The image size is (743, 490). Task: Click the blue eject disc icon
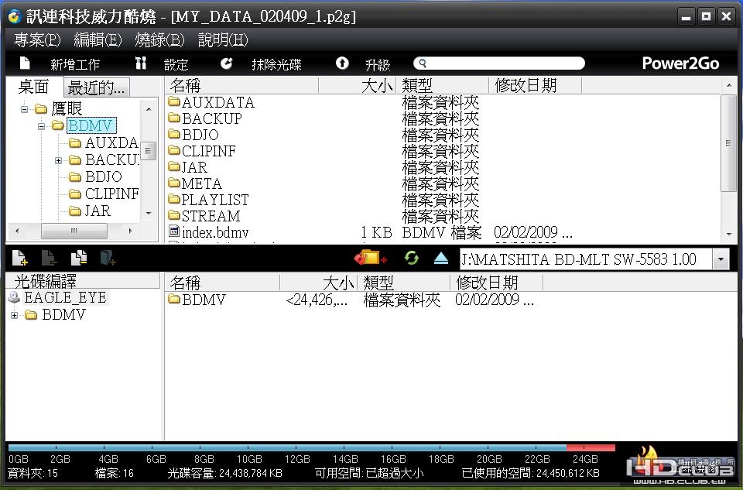[x=440, y=258]
